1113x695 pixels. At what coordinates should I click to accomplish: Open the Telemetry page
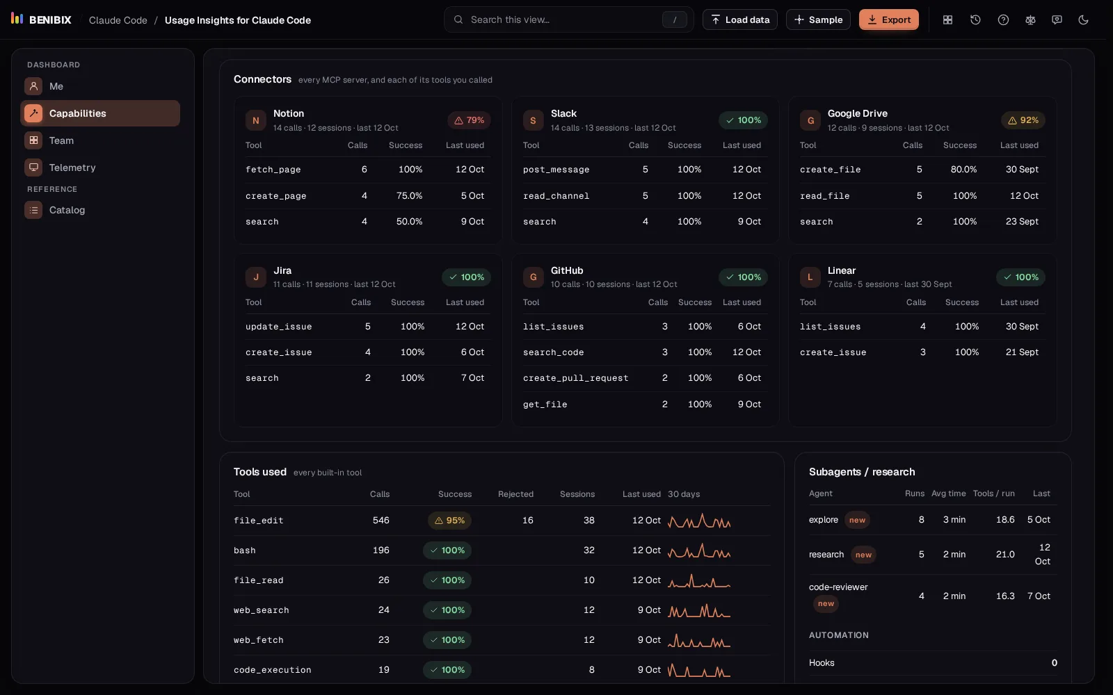click(x=100, y=167)
